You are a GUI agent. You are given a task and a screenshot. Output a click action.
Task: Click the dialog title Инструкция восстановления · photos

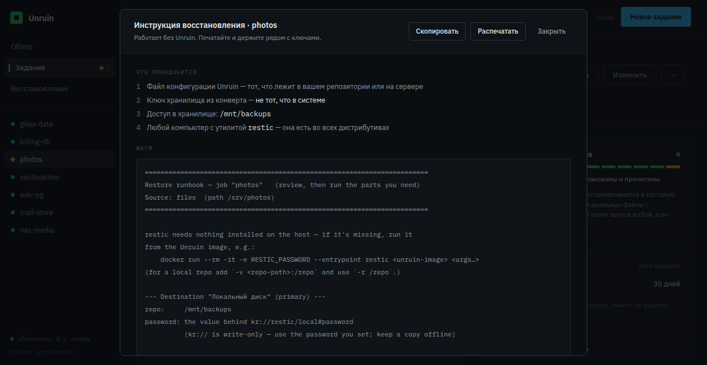[205, 25]
